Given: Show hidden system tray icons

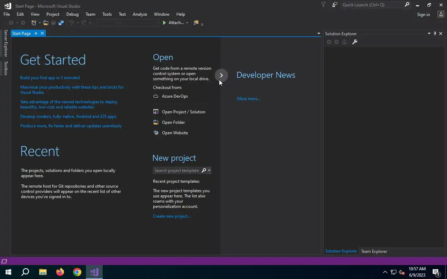Looking at the screenshot, I should (385, 272).
